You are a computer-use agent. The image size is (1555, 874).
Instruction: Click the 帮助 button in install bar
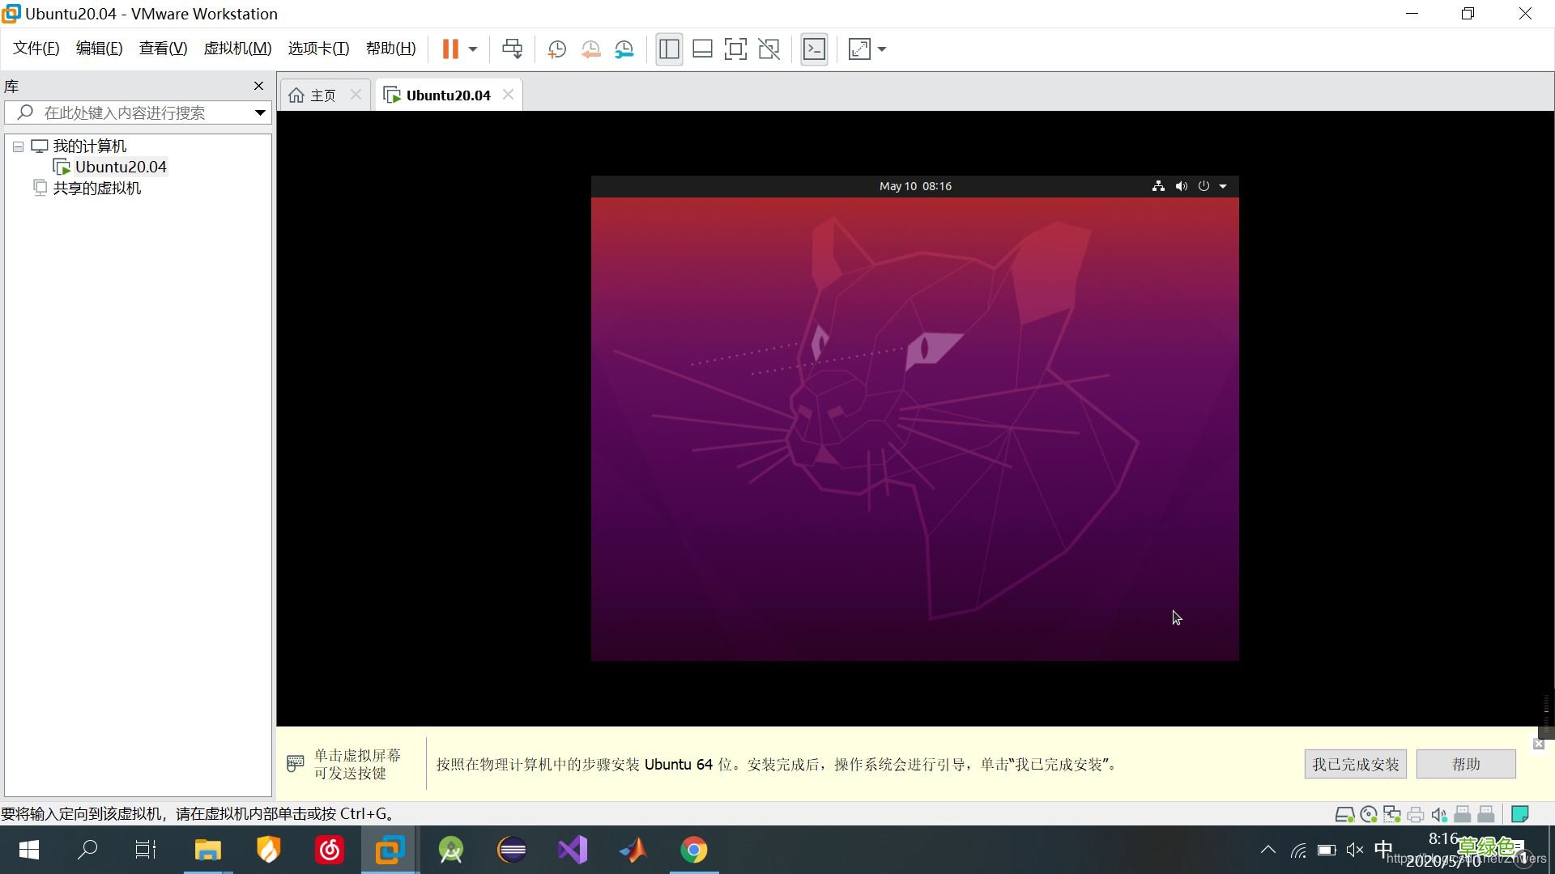(x=1466, y=764)
